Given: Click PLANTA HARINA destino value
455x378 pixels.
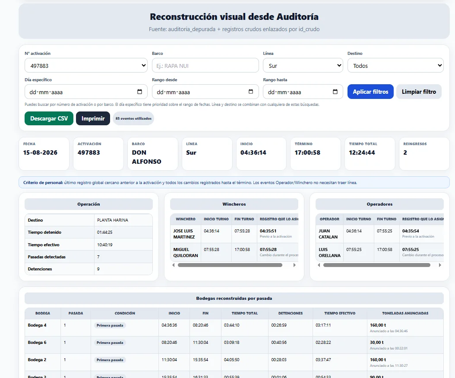Looking at the screenshot, I should coord(113,220).
